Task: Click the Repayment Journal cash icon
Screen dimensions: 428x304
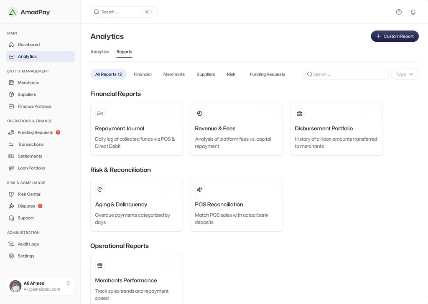Action: coord(100,114)
